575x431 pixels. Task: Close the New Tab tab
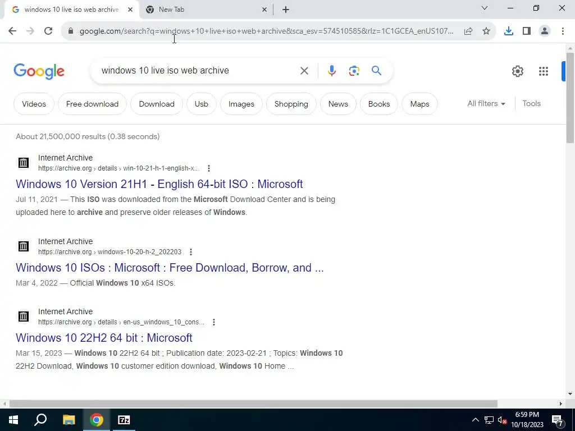pos(264,10)
